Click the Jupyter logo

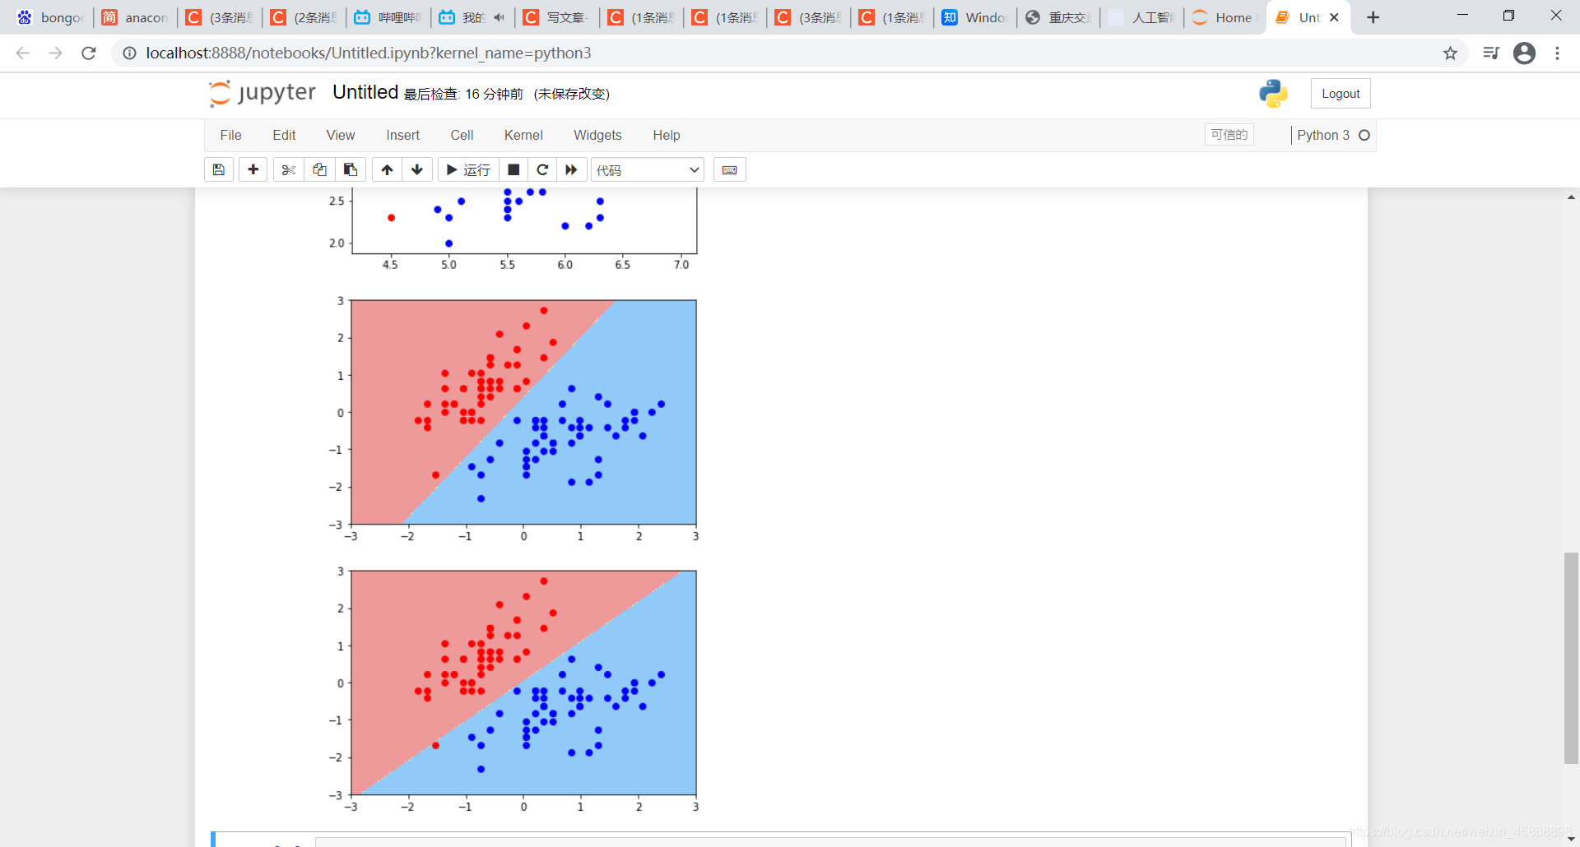click(x=263, y=93)
